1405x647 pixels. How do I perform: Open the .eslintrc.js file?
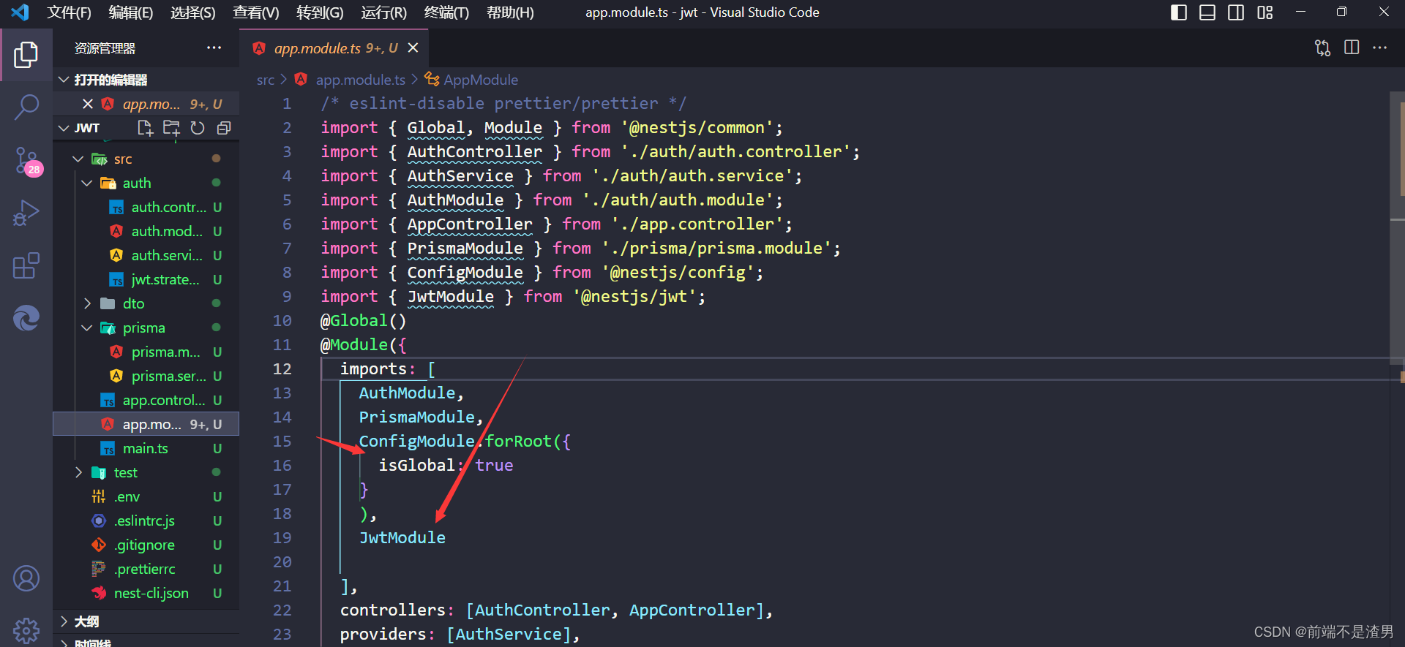click(146, 521)
